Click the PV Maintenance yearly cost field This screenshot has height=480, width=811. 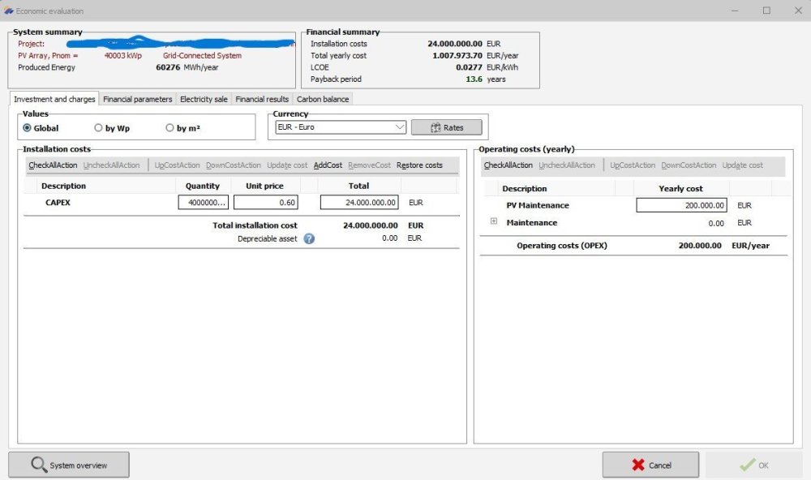point(681,205)
